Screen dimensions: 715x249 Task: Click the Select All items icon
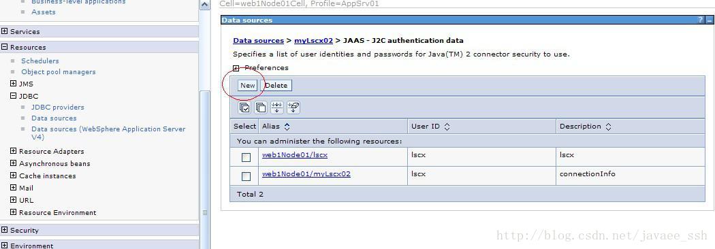pos(245,107)
